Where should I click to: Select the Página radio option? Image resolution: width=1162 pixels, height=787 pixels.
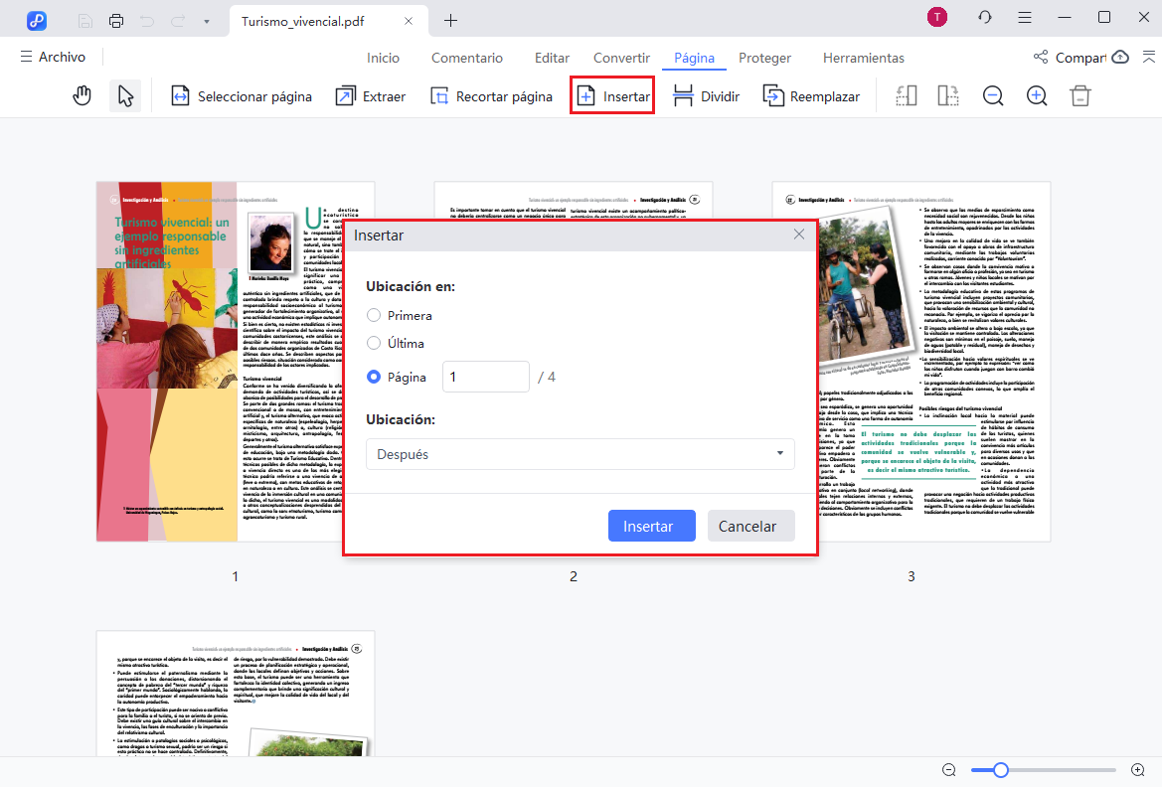[374, 377]
